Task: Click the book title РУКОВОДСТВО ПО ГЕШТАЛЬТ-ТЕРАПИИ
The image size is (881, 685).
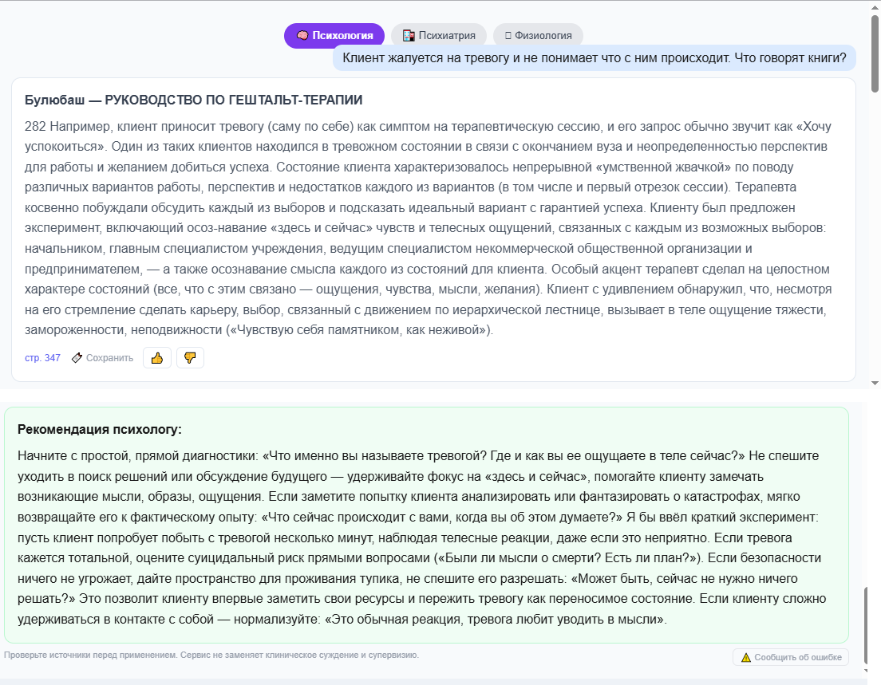Action: pos(234,100)
